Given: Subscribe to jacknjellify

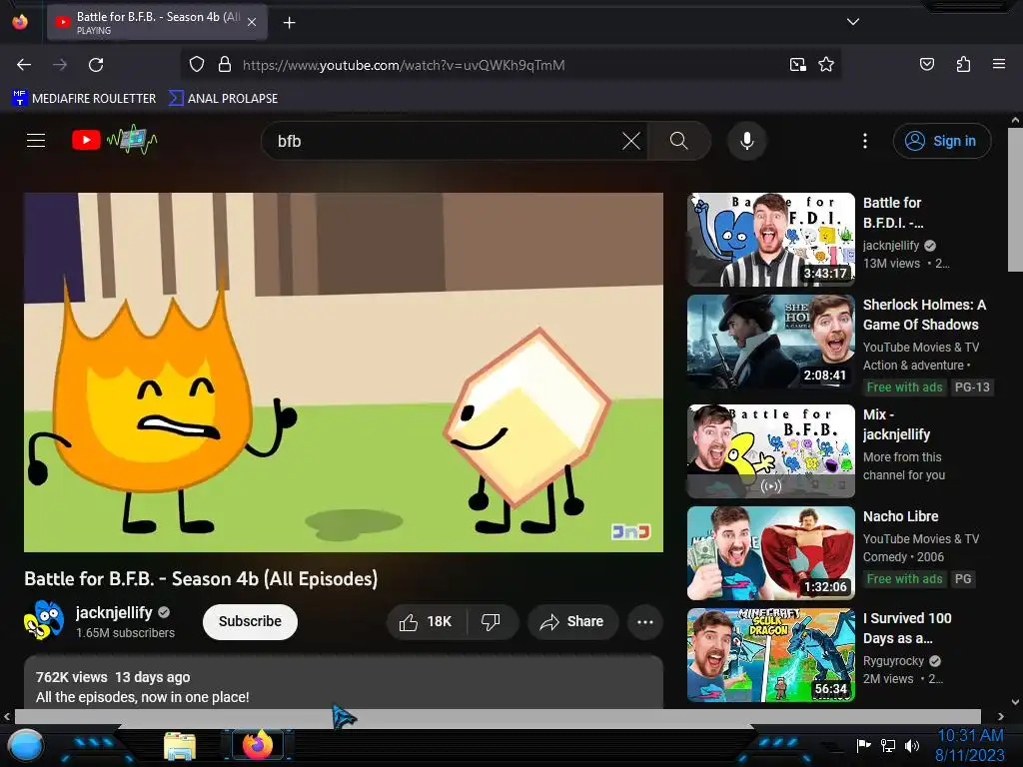Looking at the screenshot, I should [x=250, y=621].
